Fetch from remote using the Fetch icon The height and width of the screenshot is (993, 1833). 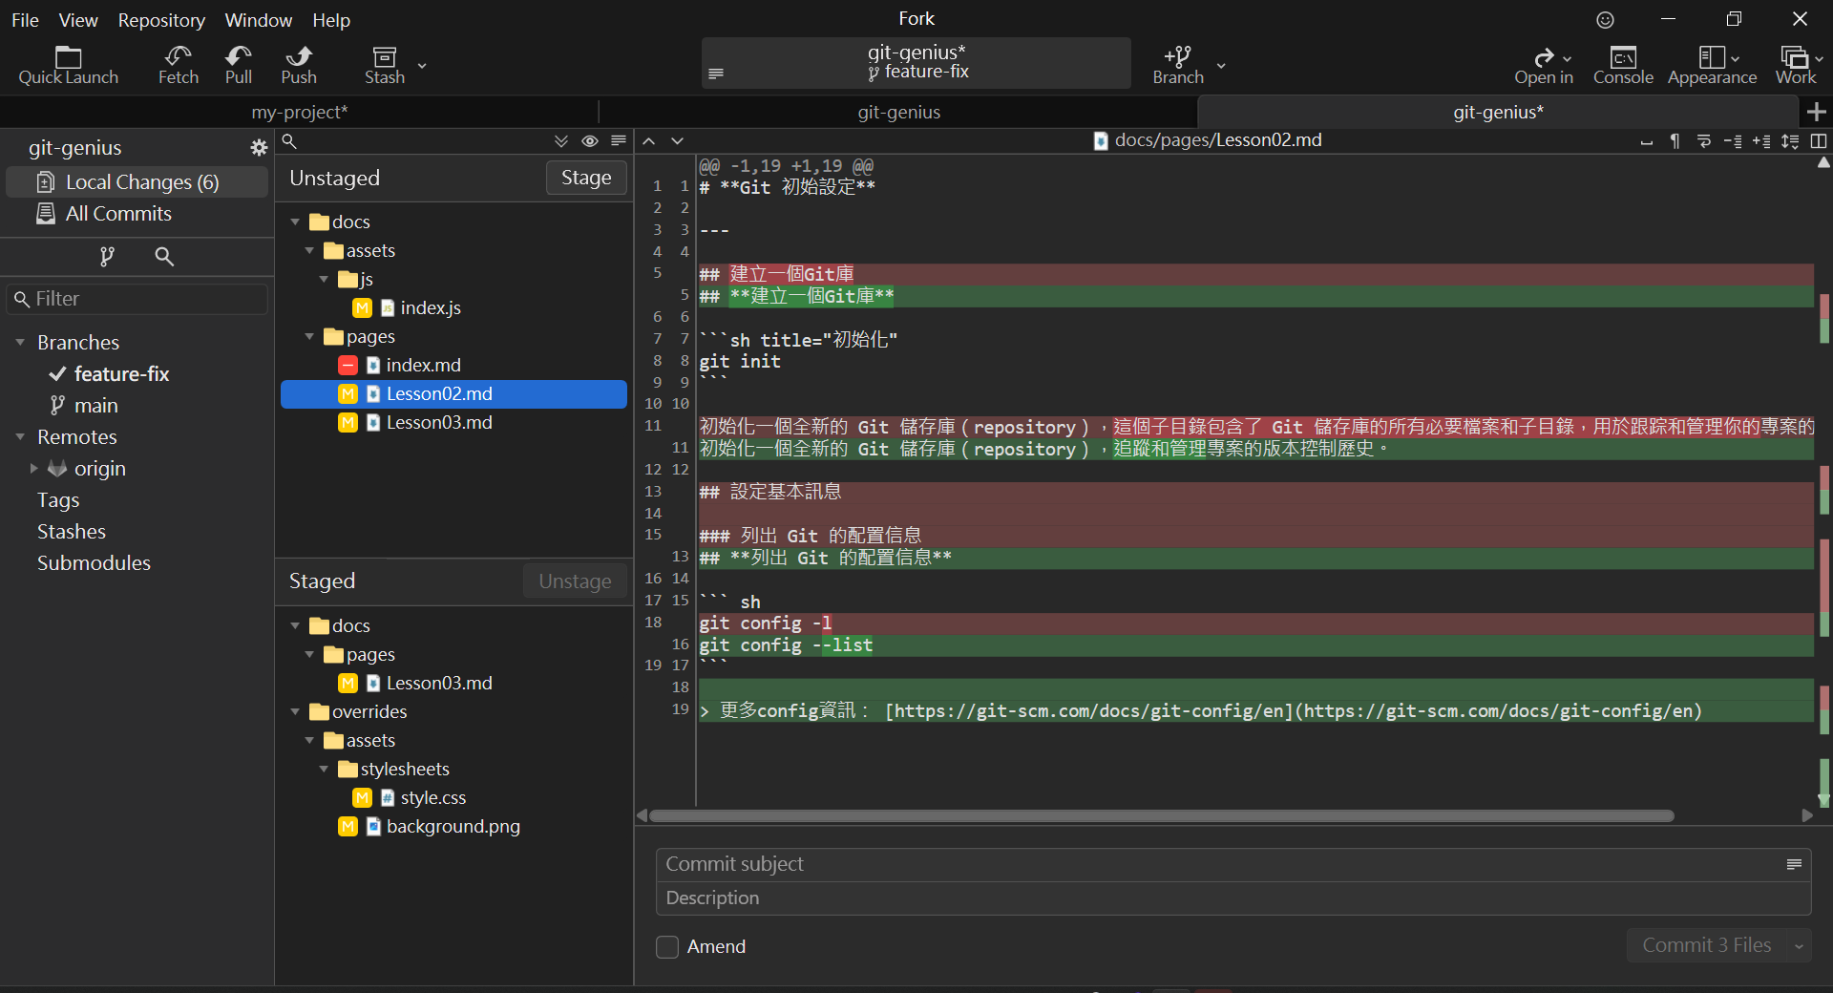tap(179, 65)
